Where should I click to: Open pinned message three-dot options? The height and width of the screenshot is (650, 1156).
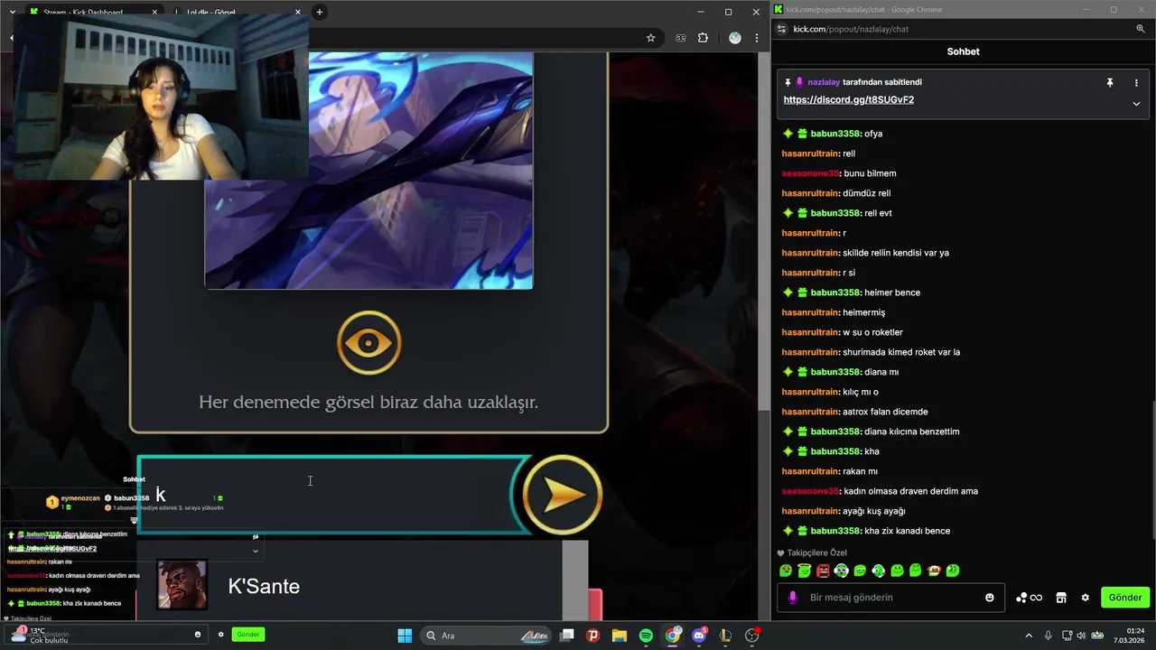tap(1136, 82)
